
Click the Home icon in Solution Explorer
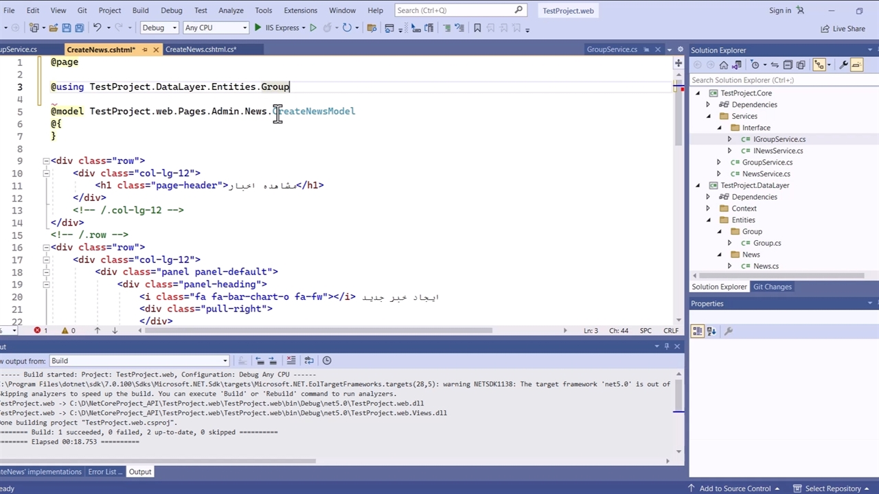(723, 64)
